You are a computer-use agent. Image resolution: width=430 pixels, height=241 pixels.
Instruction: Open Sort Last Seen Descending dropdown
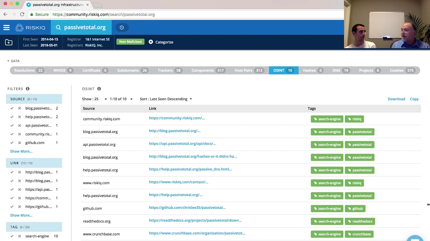166,99
